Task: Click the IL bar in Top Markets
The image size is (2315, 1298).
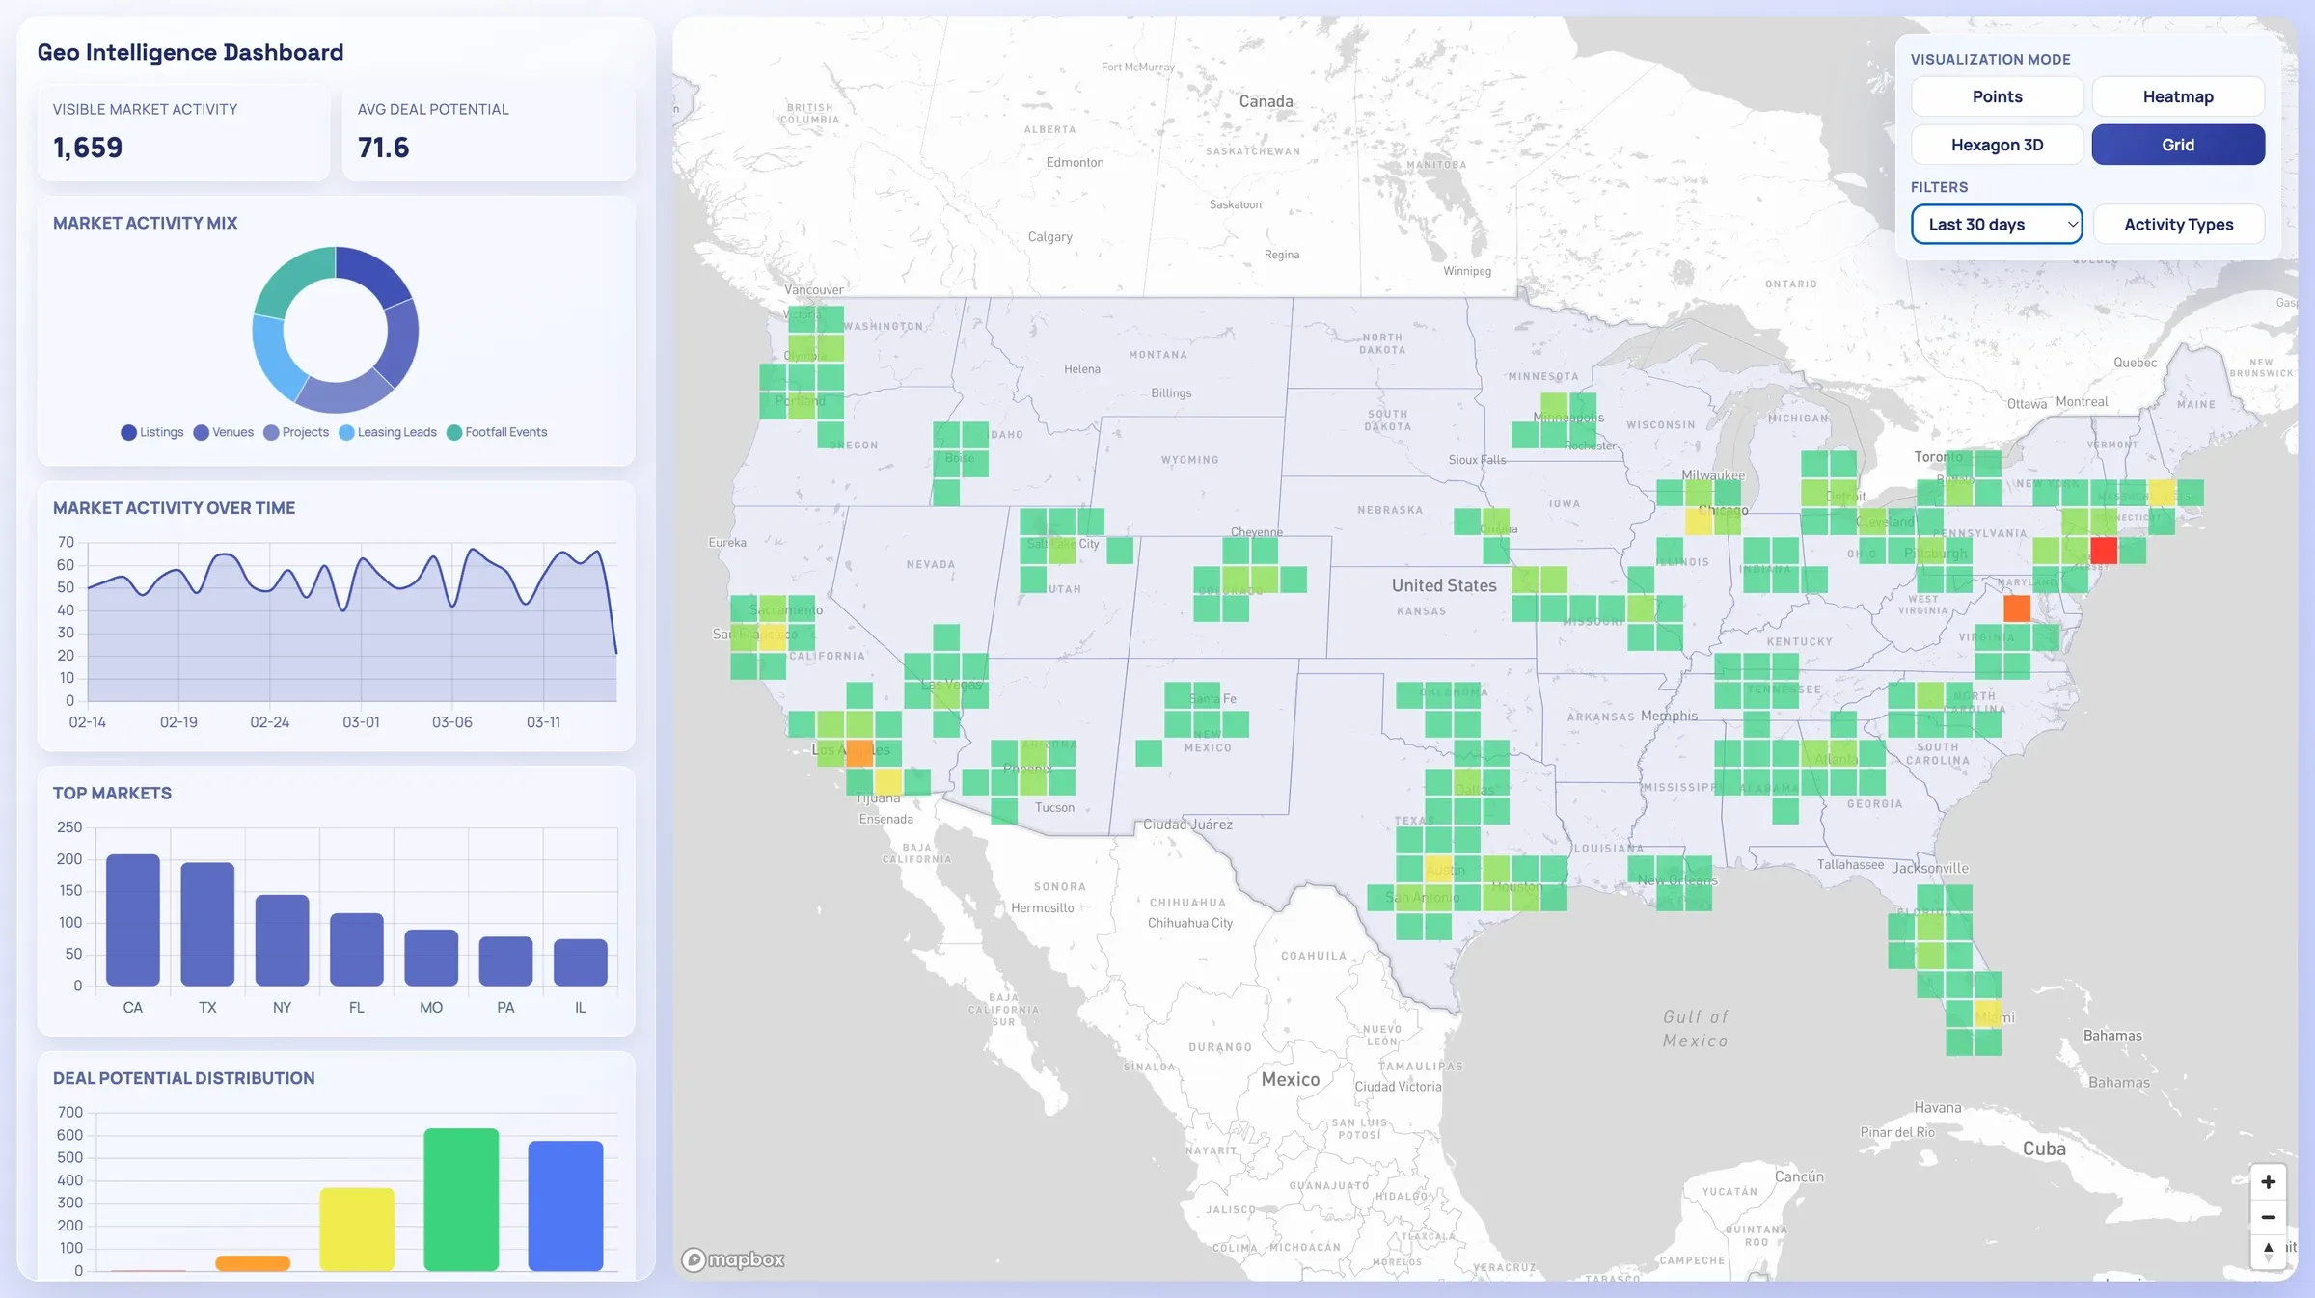Action: tap(581, 962)
